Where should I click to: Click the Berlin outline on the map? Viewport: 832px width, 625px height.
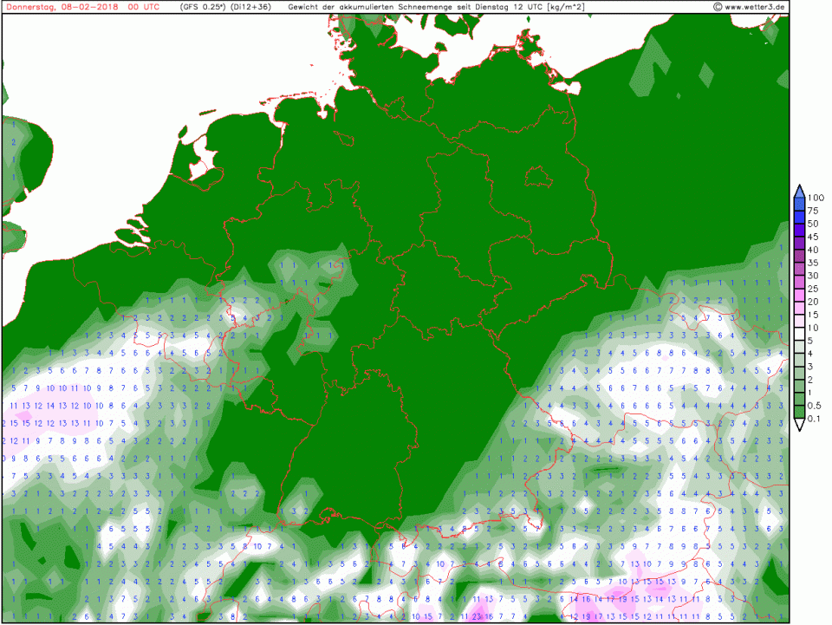538,176
